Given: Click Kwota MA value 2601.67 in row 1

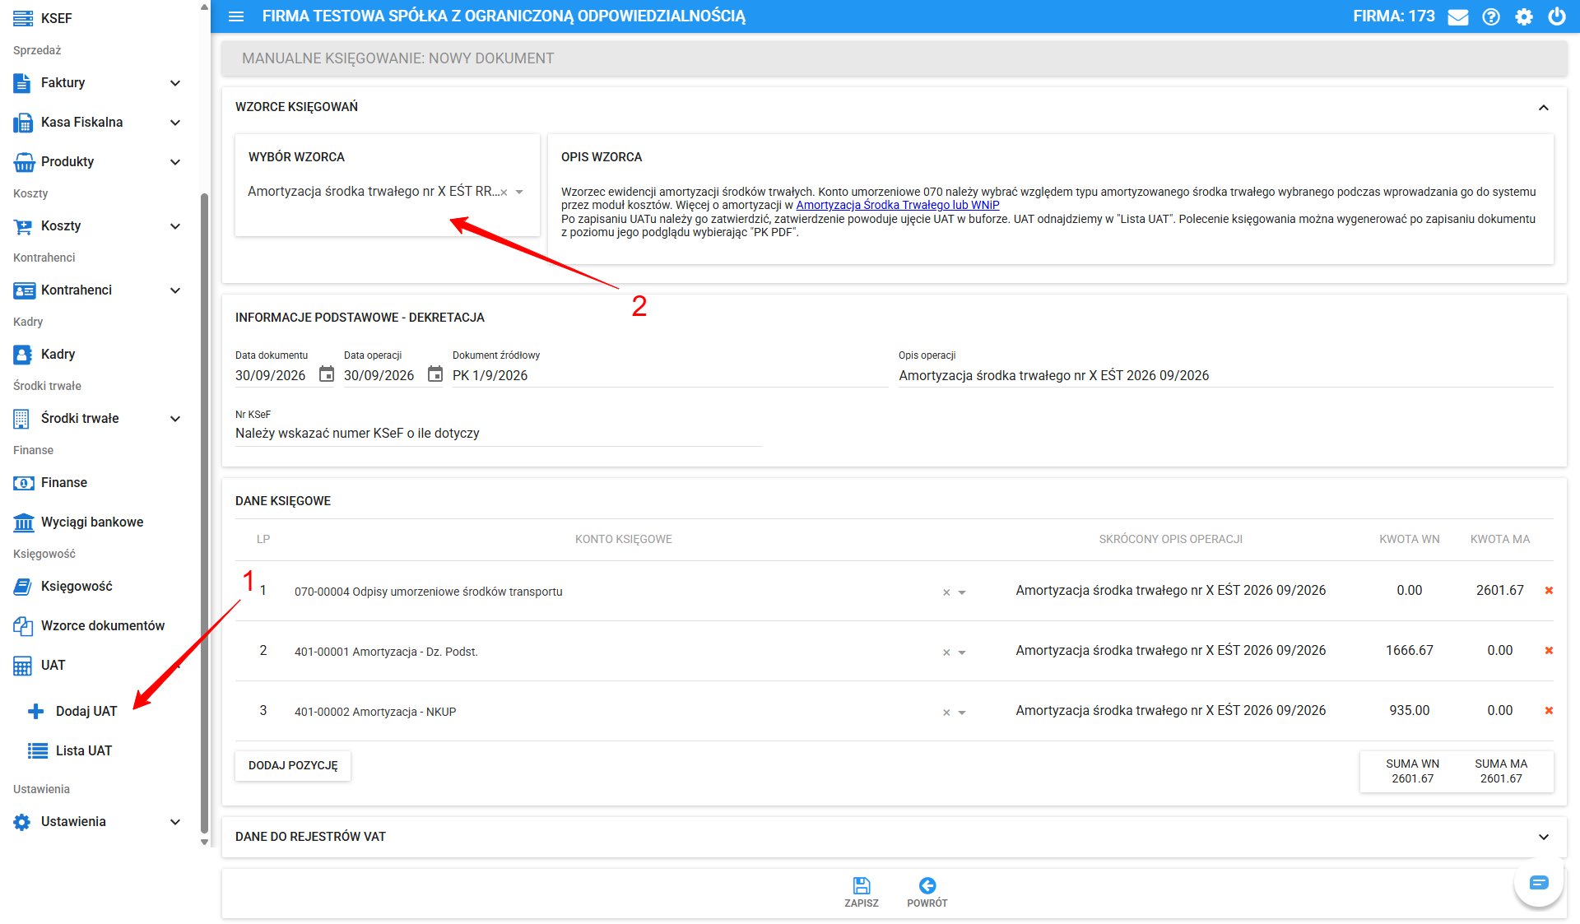Looking at the screenshot, I should pos(1499,591).
